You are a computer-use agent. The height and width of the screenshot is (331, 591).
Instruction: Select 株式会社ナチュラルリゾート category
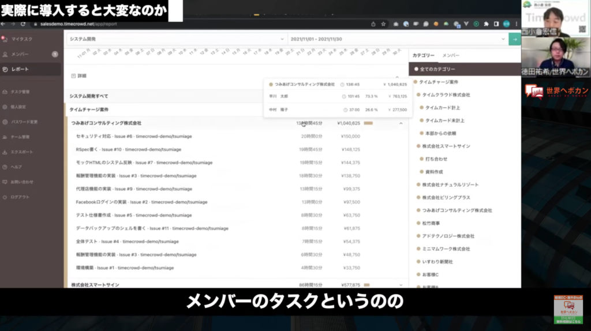pos(450,185)
